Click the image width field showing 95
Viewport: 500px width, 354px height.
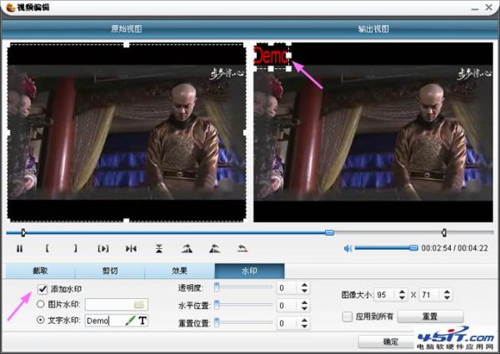(x=386, y=295)
